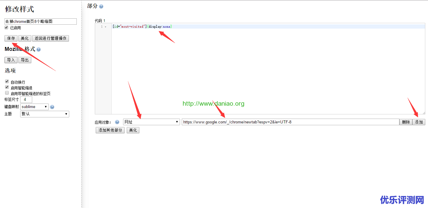The image size is (428, 208).
Task: Enable 启用带智能缩进的标签页 checkbox
Action: [7, 93]
